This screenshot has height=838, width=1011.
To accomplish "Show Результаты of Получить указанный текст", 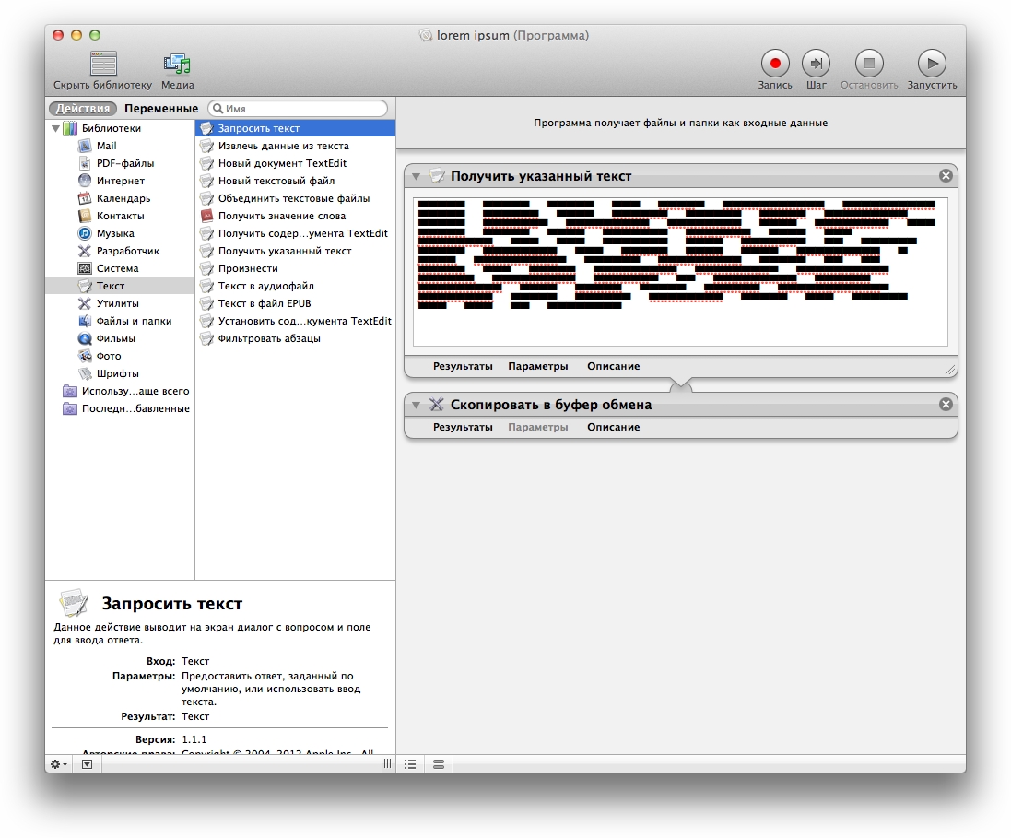I will (x=463, y=366).
